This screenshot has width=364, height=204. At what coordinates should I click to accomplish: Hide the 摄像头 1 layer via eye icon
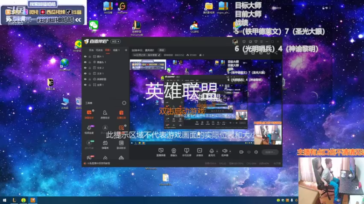(x=85, y=62)
